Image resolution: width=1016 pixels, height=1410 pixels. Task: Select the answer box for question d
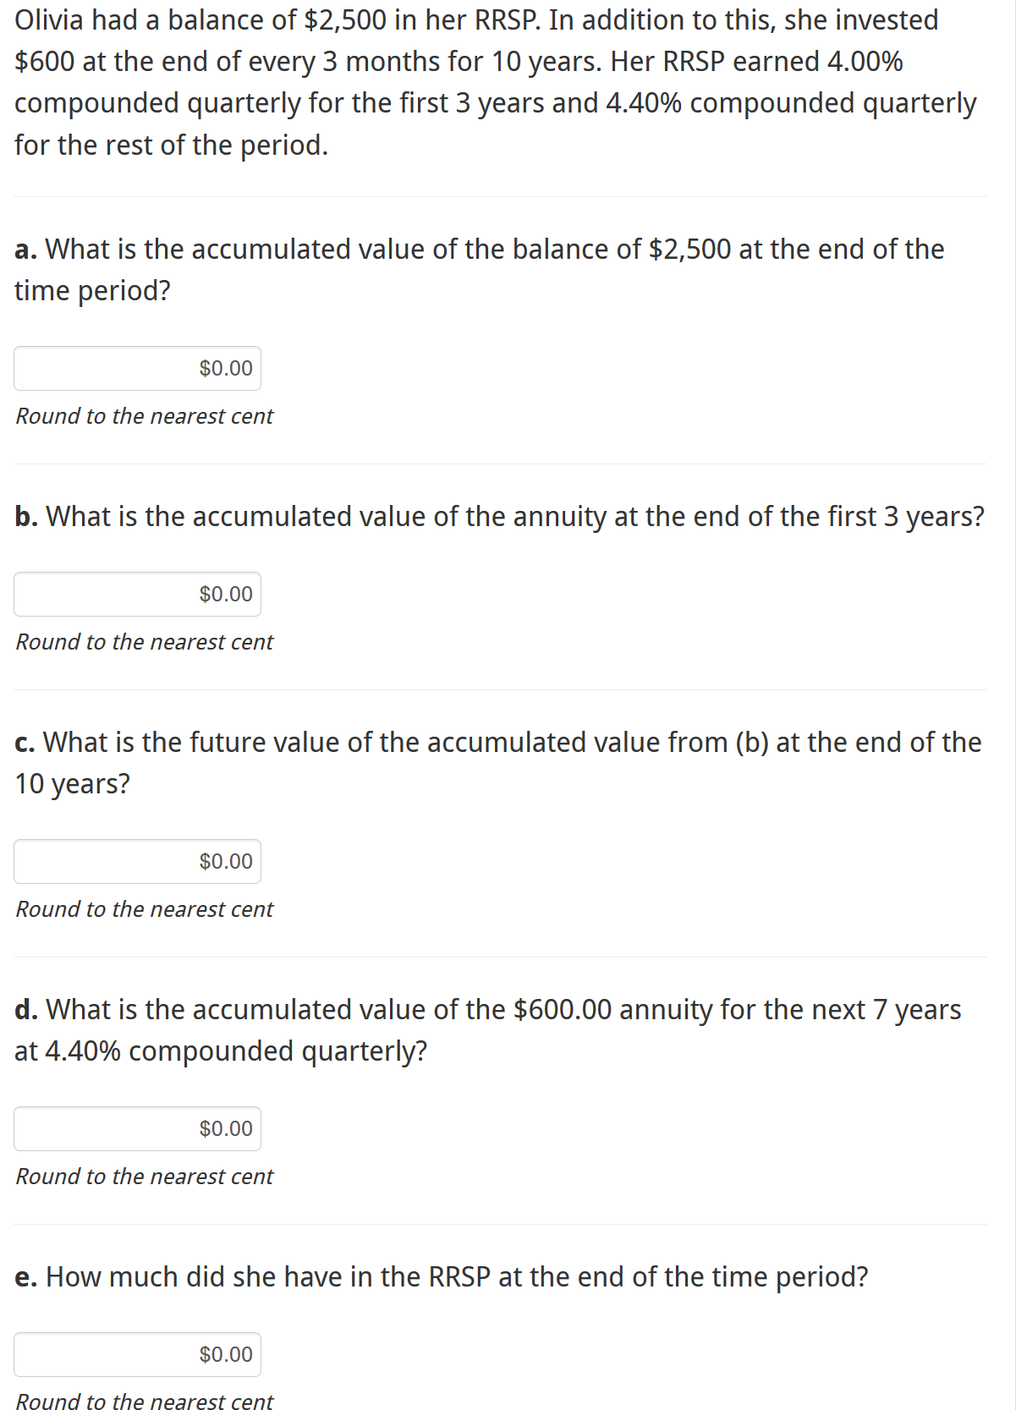click(137, 1128)
